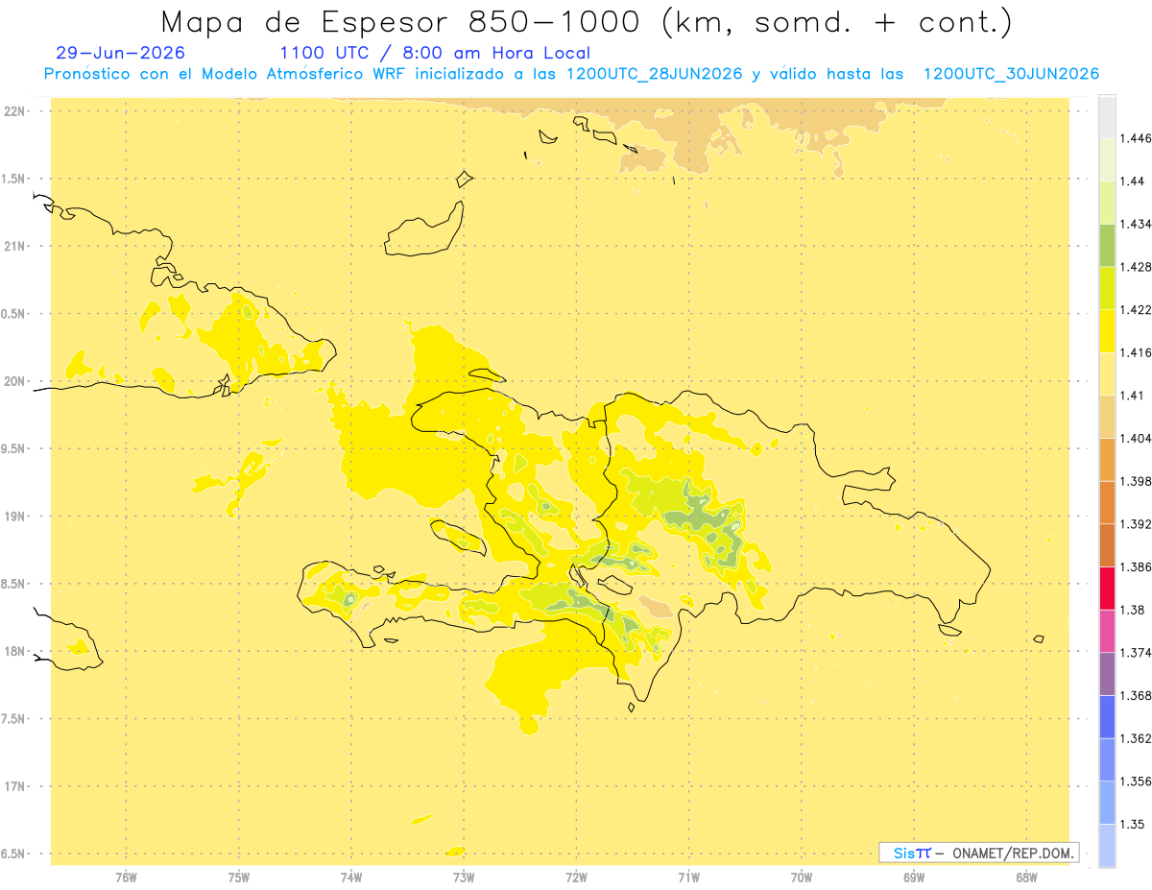Click the legend value '1.35'
The height and width of the screenshot is (890, 1152).
coord(1133,824)
